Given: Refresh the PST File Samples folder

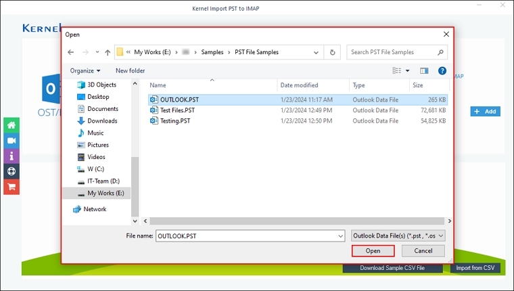Looking at the screenshot, I should point(332,52).
